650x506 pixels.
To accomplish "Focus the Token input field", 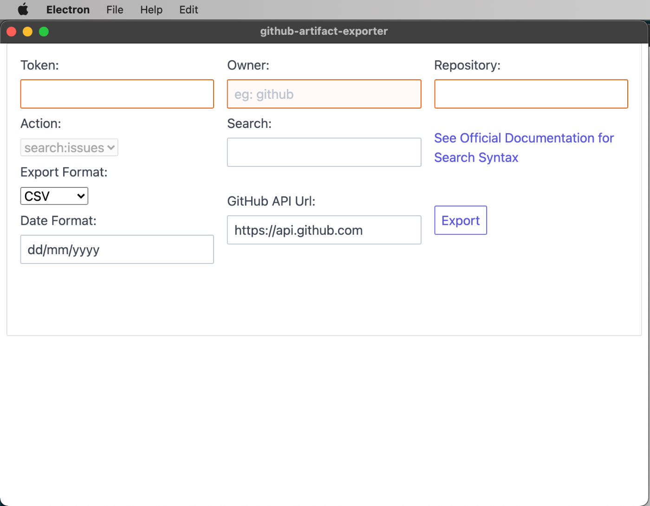I will pyautogui.click(x=117, y=94).
